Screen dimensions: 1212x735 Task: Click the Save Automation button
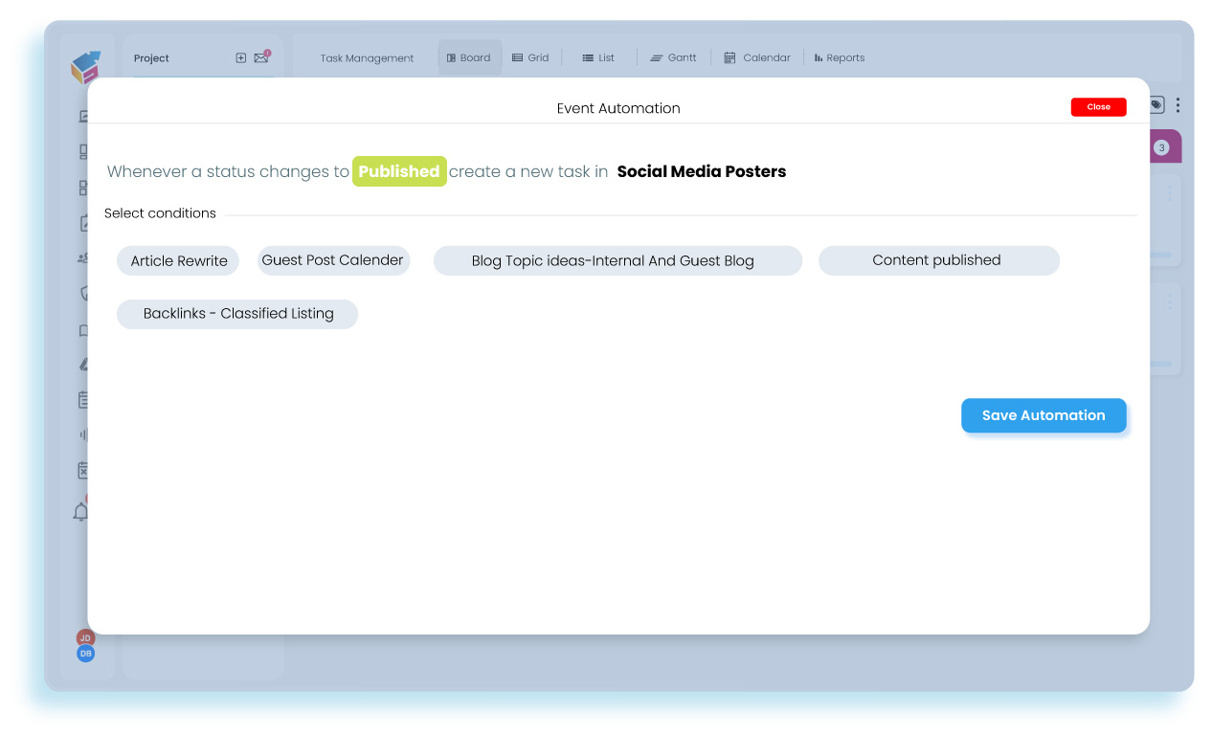(x=1044, y=415)
